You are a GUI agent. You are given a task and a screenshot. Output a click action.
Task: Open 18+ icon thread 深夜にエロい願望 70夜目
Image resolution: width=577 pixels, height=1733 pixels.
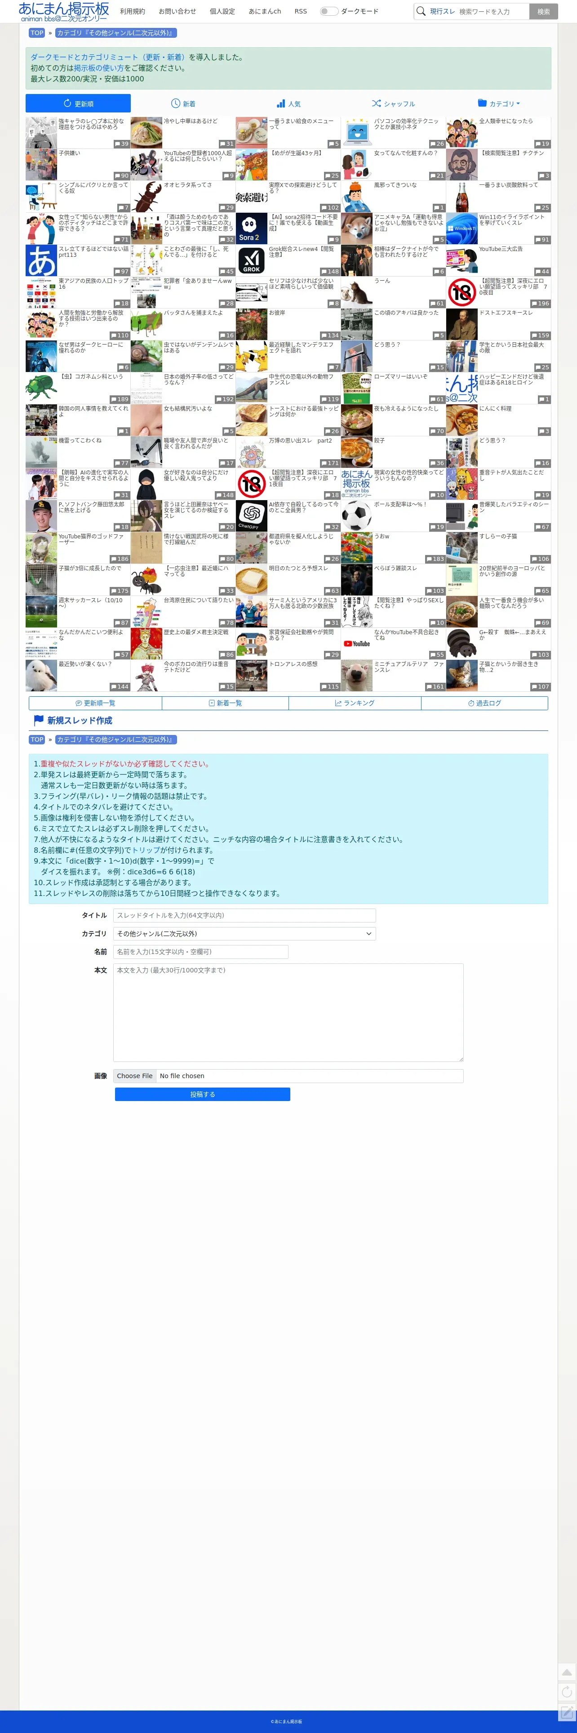[x=462, y=293]
